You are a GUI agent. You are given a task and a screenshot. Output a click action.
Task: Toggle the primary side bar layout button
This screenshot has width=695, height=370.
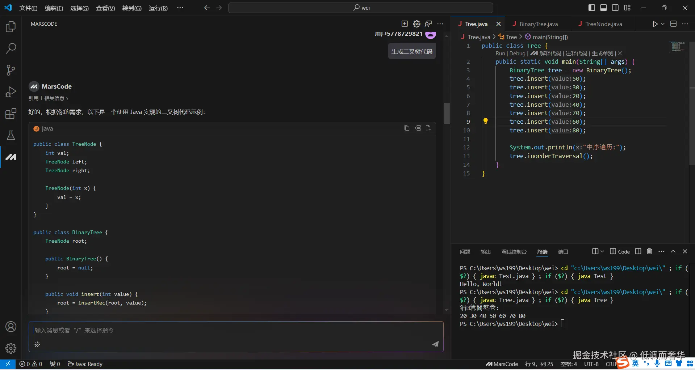tap(592, 8)
